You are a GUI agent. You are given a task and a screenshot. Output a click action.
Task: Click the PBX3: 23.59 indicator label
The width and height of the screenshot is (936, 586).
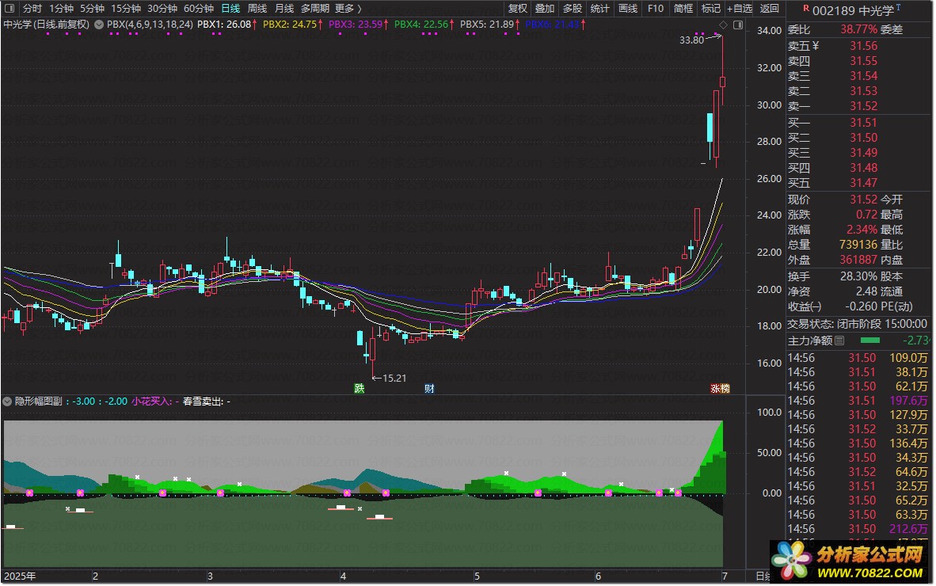pos(356,25)
